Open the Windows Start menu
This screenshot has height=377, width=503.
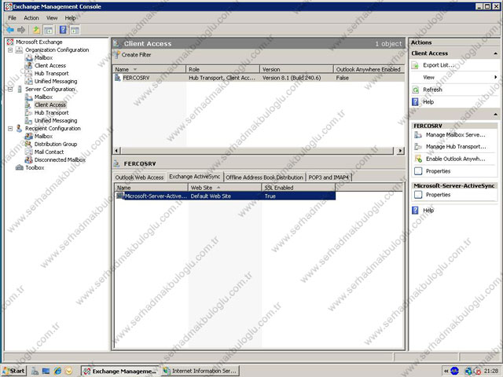(13, 371)
